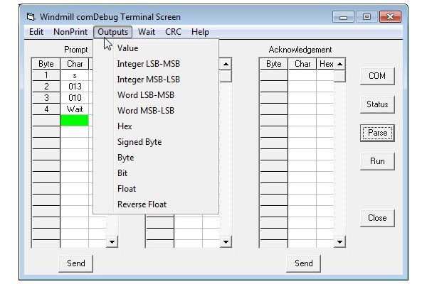Open the Edit menu

pos(36,32)
